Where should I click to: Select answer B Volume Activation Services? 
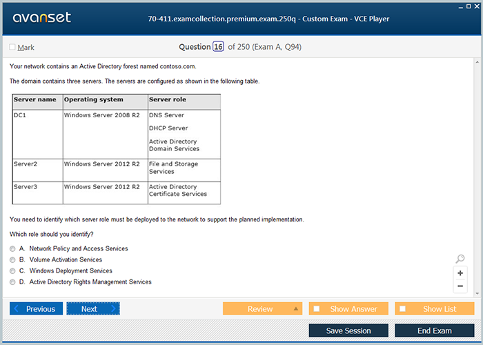12,259
